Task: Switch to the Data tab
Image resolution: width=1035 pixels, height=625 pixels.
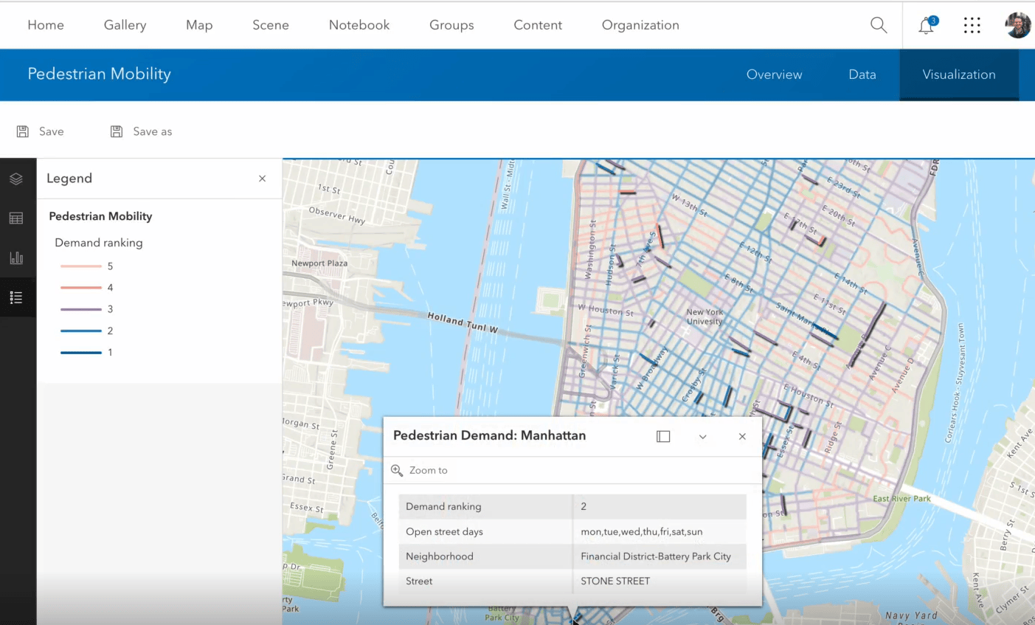Action: pyautogui.click(x=862, y=75)
